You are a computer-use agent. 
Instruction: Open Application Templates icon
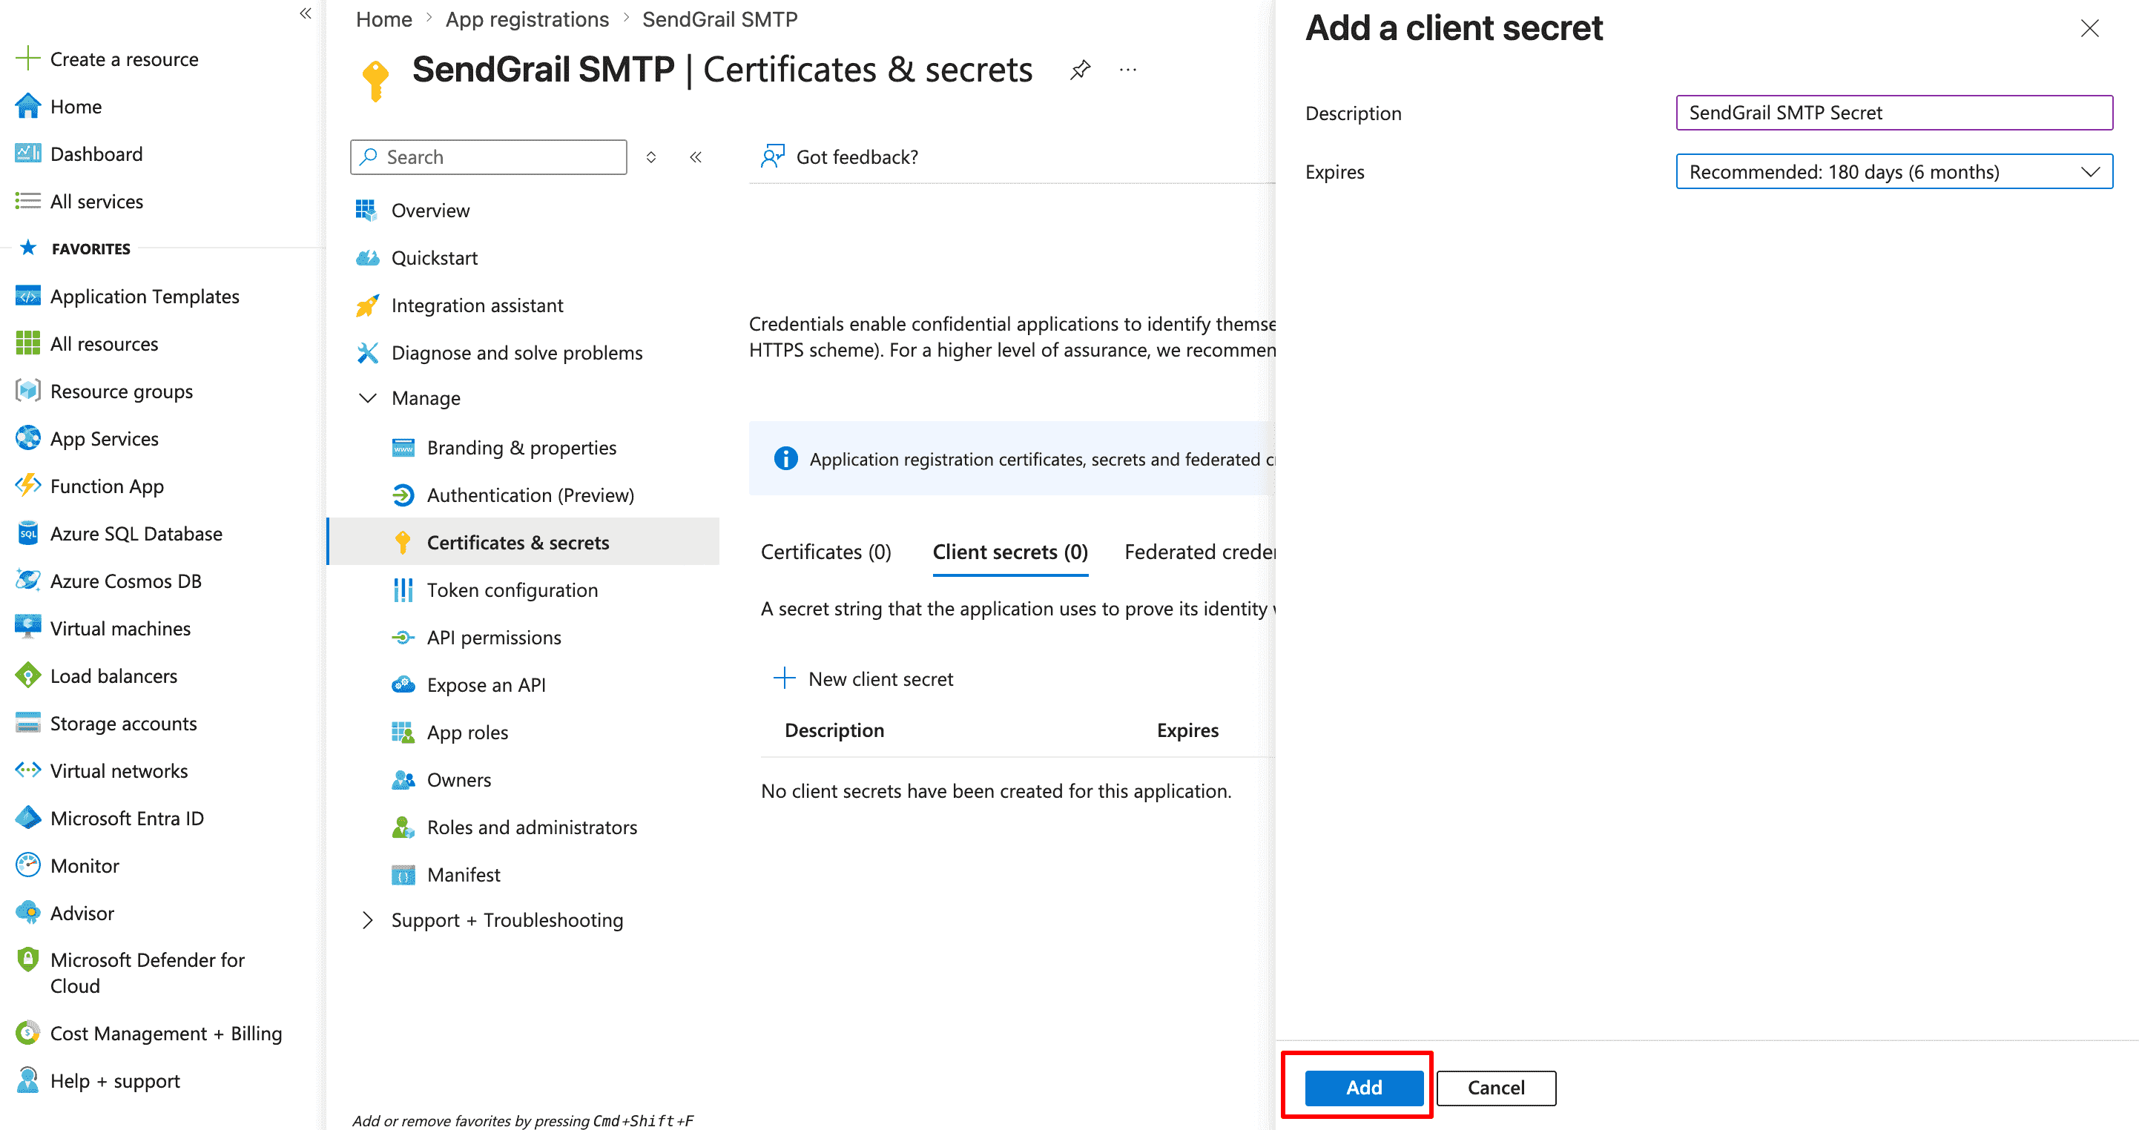click(27, 297)
